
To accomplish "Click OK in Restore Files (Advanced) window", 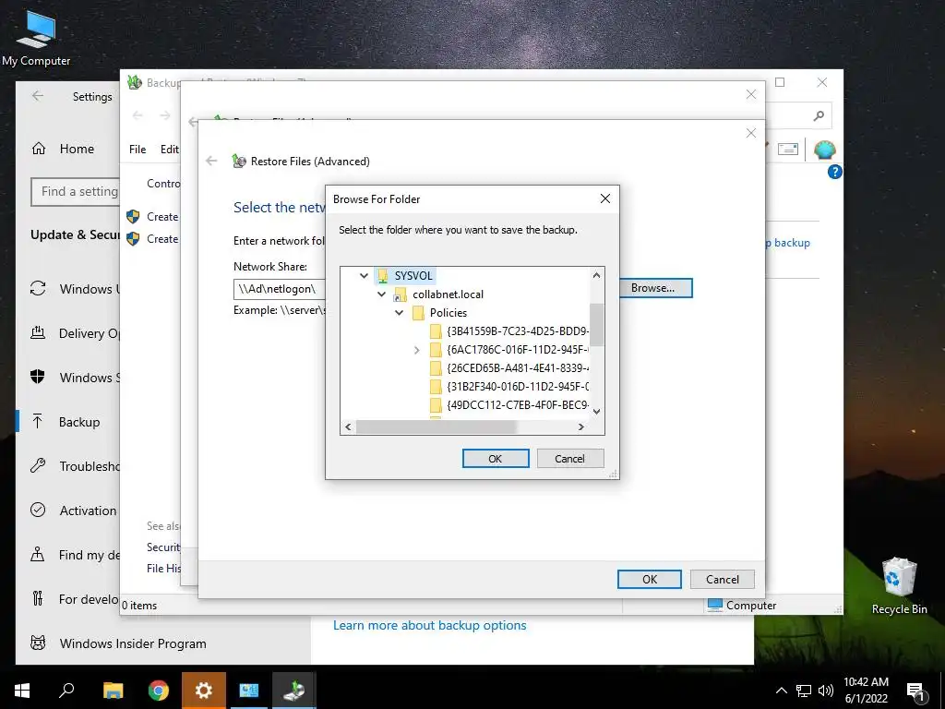I will 649,579.
